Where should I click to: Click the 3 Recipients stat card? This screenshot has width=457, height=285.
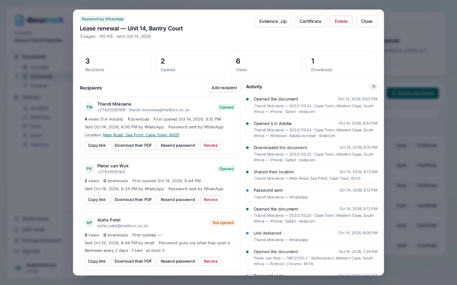point(115,64)
